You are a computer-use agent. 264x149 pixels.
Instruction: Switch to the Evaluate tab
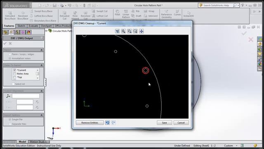tap(33, 26)
